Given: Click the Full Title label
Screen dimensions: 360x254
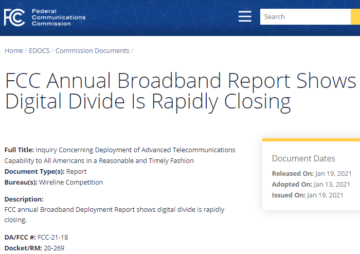Looking at the screenshot, I should [19, 150].
